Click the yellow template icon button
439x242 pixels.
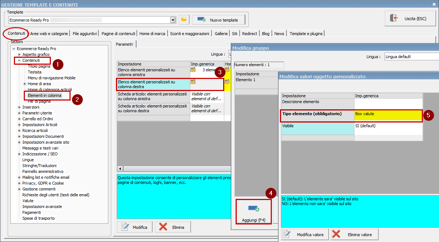tap(184, 20)
